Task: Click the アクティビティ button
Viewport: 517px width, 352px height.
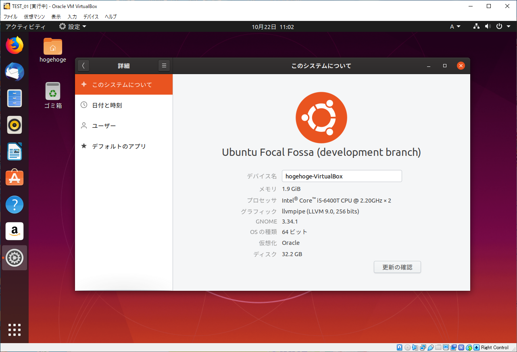Action: (x=25, y=27)
